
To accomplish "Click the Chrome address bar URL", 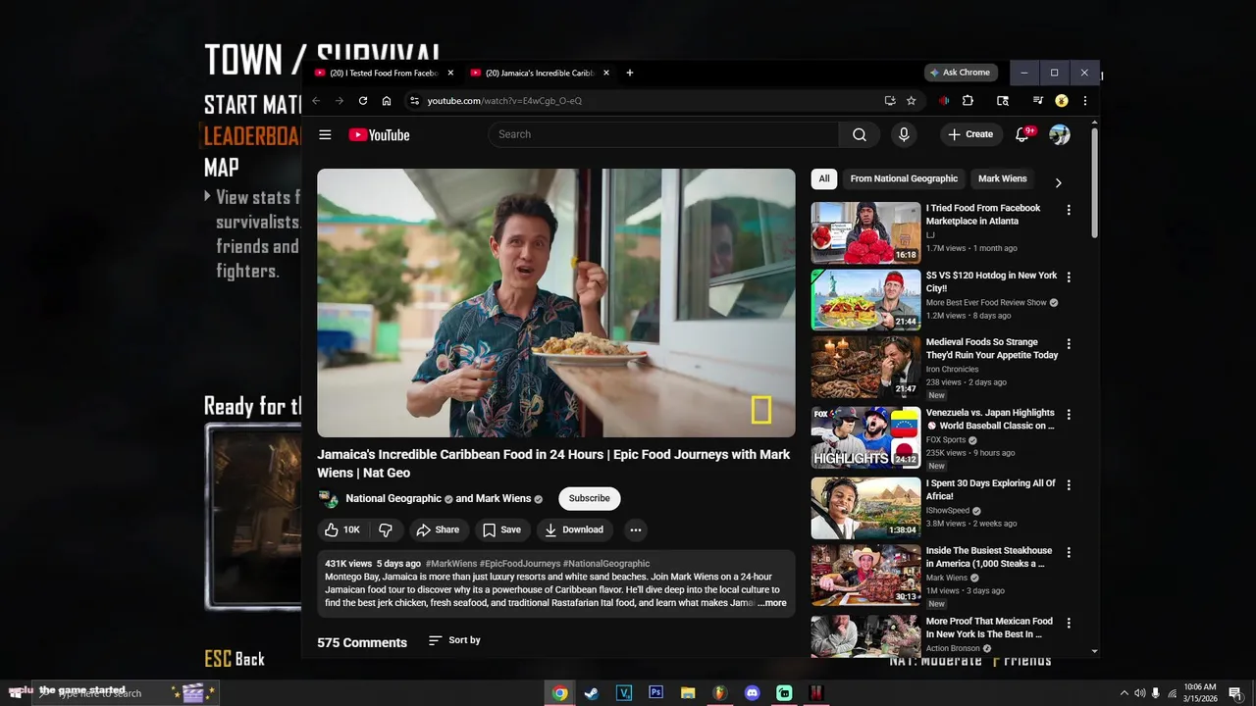I will 504,100.
